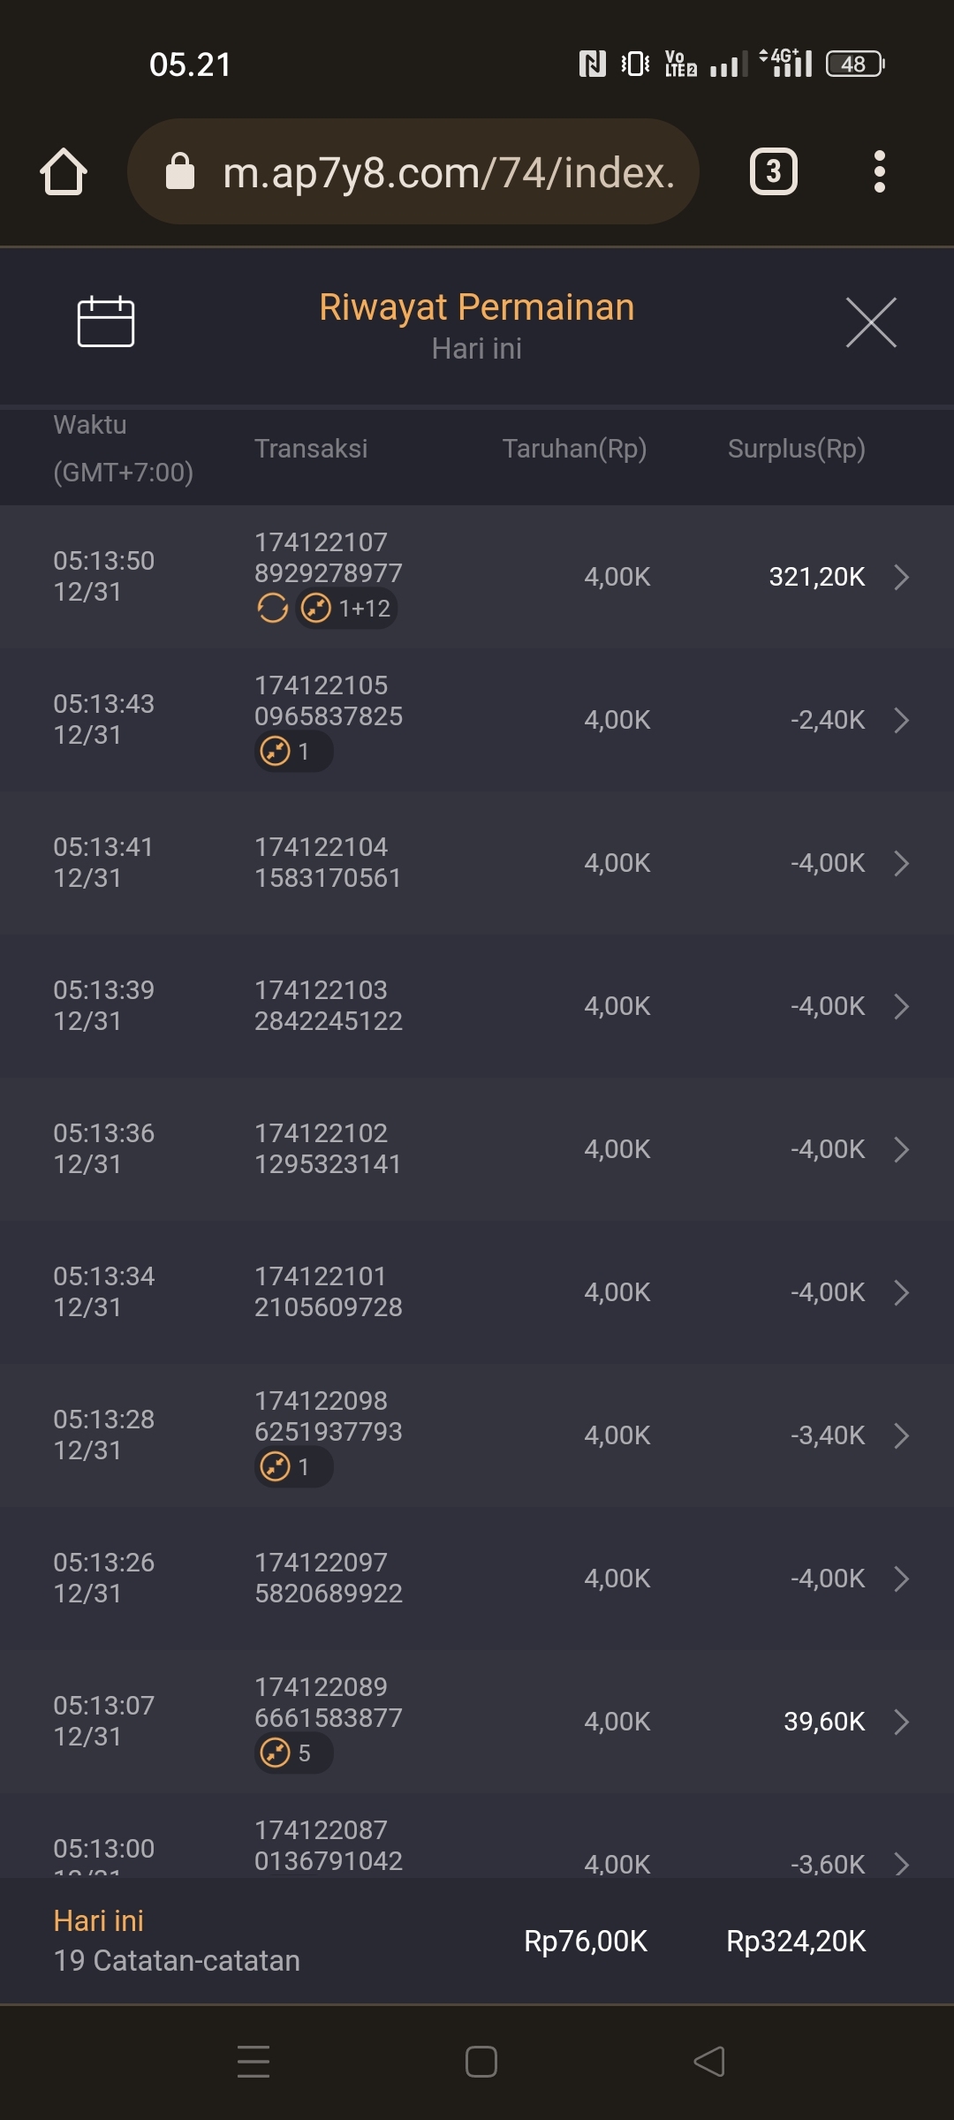Tap the free-spin icon on the 321,20K row

(x=272, y=609)
